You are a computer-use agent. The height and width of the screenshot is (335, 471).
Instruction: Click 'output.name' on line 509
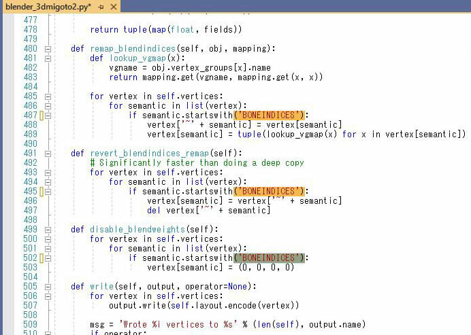pyautogui.click(x=335, y=325)
